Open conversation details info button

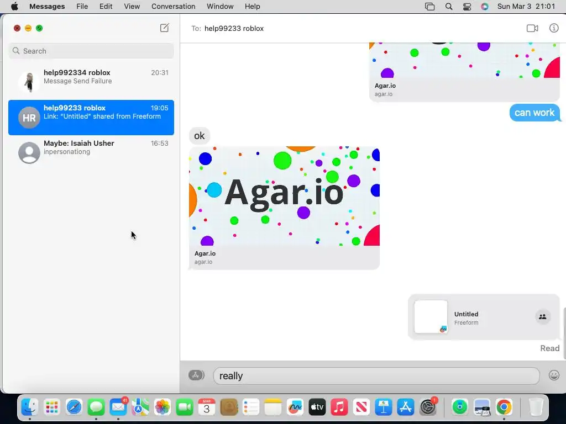pyautogui.click(x=554, y=28)
